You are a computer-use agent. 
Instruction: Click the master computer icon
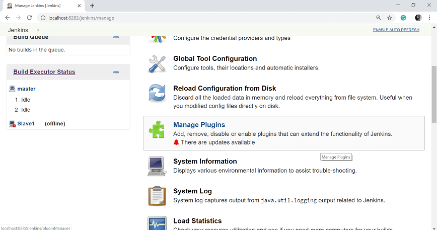pyautogui.click(x=13, y=89)
